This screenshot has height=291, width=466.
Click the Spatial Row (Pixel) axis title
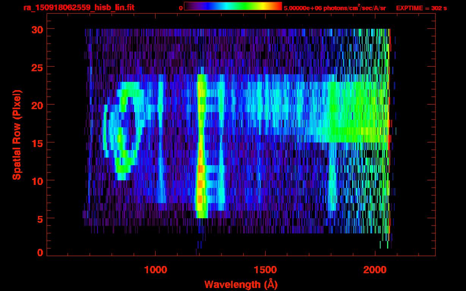click(17, 135)
